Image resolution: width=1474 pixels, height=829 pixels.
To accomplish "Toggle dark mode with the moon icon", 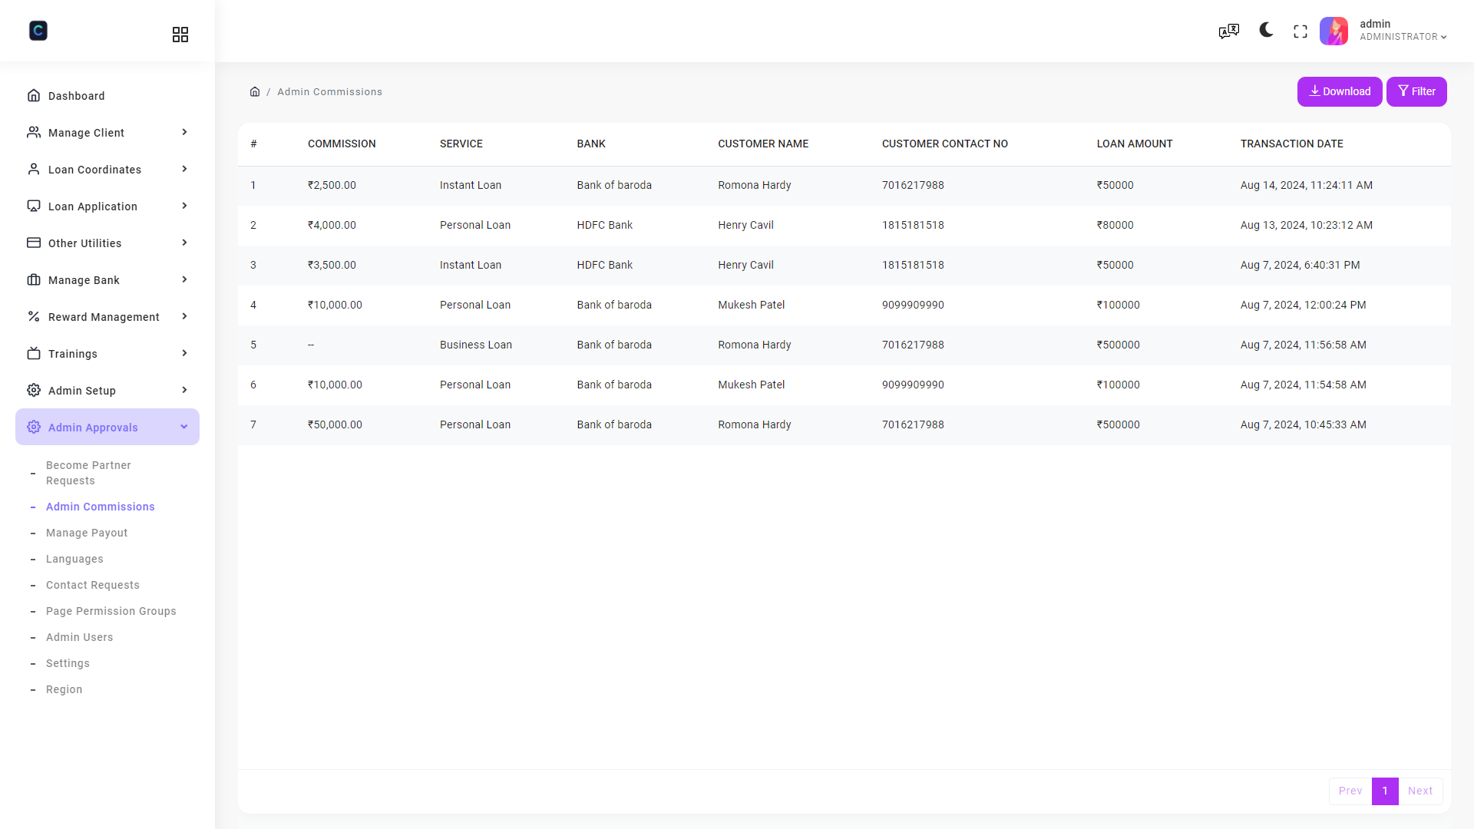I will [1264, 31].
